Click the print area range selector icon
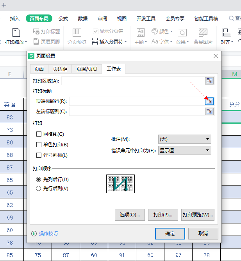The width and height of the screenshot is (241, 261). [x=209, y=81]
